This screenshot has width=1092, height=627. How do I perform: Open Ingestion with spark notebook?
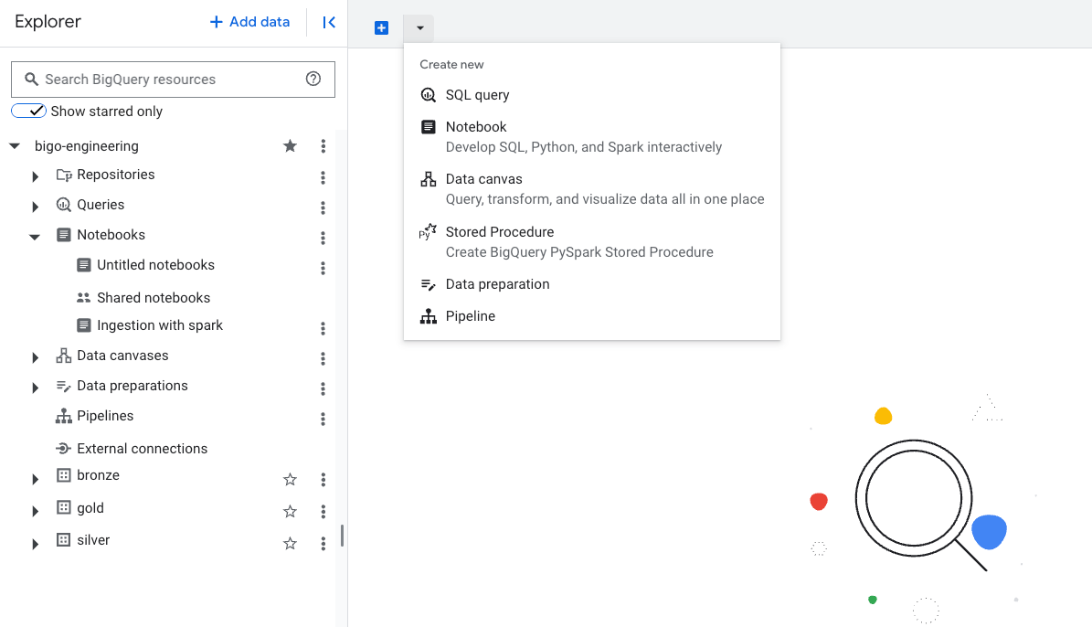[160, 325]
